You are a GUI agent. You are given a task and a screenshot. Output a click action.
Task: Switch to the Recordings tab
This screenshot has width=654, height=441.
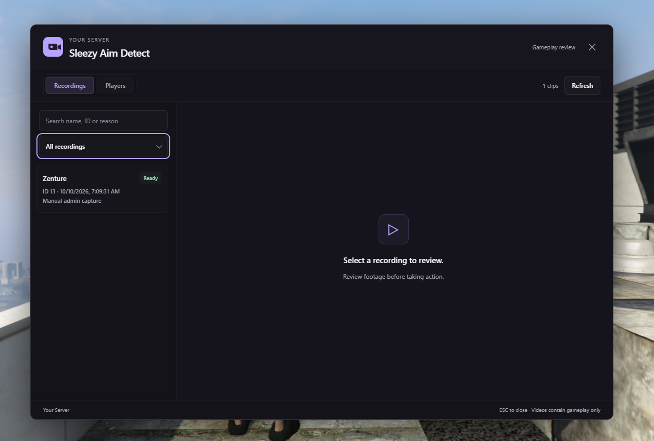[x=70, y=86]
